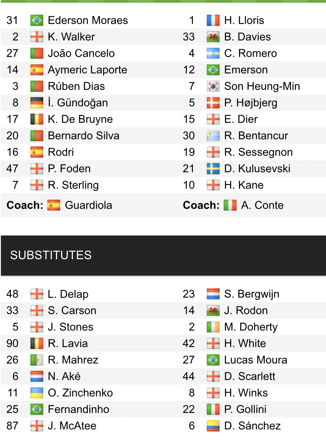Image resolution: width=326 pixels, height=441 pixels.
Task: Open substitute Fernandinho's profile
Action: [78, 409]
